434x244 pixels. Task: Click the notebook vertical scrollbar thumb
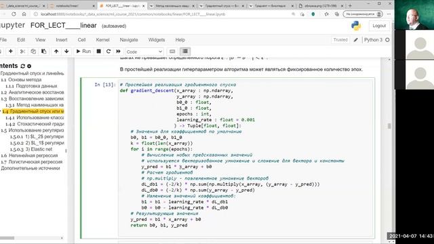[x=389, y=126]
